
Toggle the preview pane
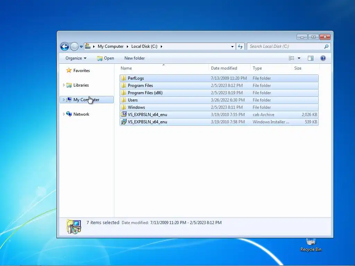tap(311, 58)
